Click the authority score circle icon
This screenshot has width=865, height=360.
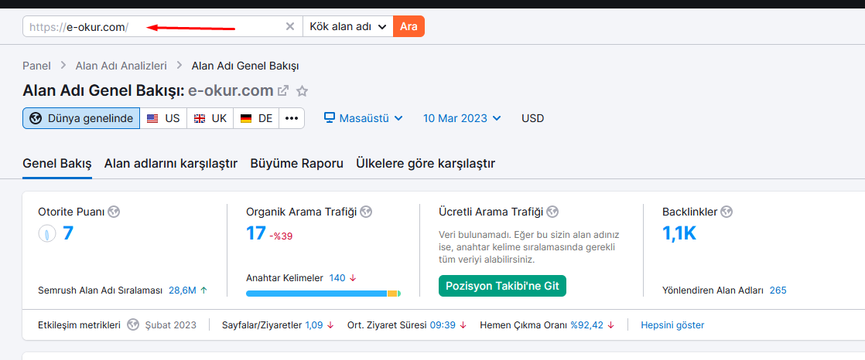46,234
